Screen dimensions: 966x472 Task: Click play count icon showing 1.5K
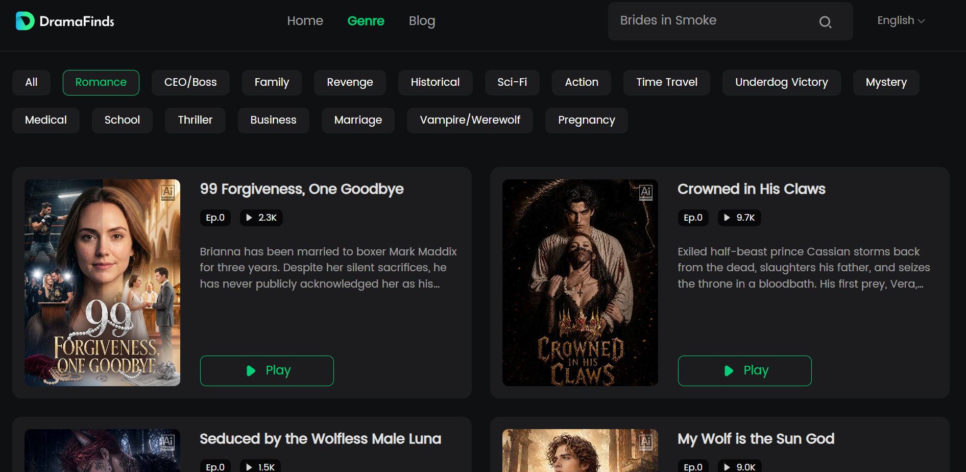click(x=249, y=467)
